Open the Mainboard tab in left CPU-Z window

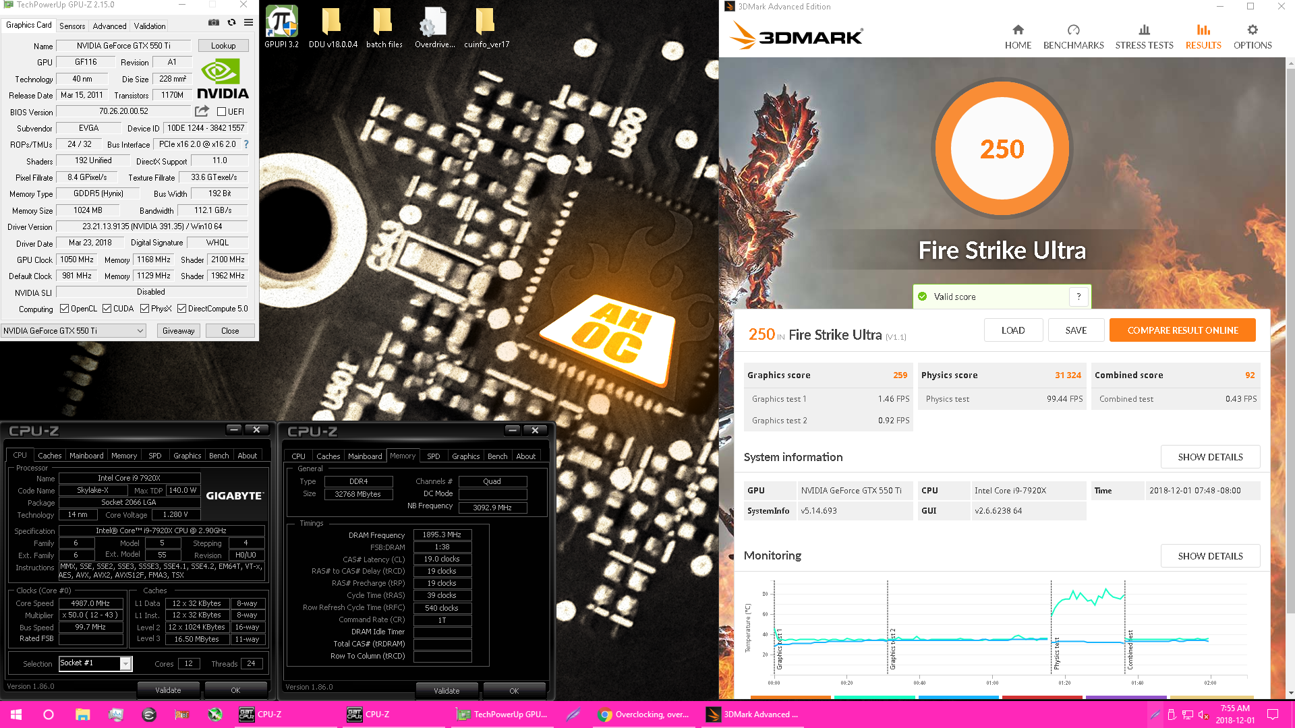(x=86, y=456)
